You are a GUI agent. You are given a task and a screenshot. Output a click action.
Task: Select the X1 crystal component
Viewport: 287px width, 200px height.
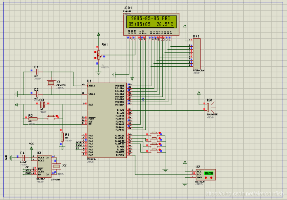[x=51, y=83]
